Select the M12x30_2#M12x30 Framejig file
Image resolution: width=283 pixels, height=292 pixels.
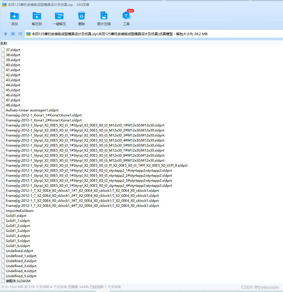(x=85, y=130)
